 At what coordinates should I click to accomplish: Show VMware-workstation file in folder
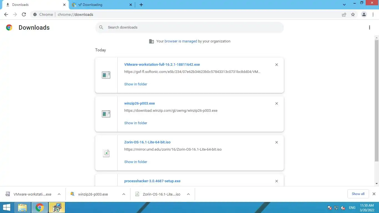tap(136, 84)
